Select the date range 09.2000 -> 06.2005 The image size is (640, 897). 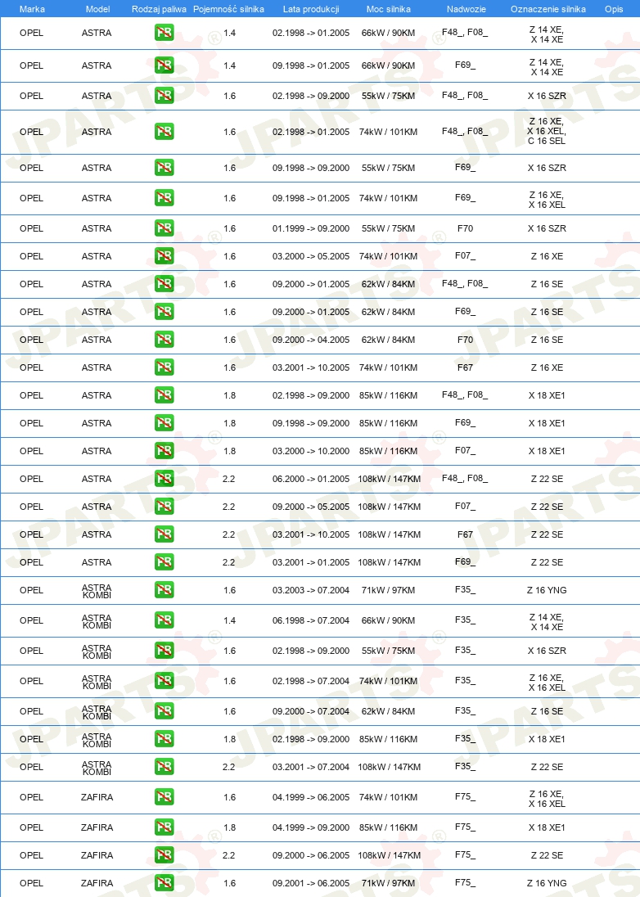point(311,855)
